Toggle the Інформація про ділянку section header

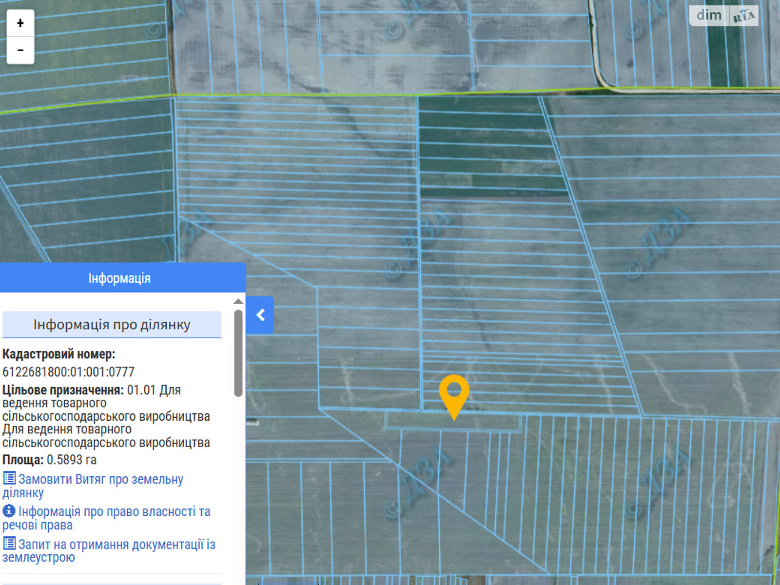pos(112,325)
